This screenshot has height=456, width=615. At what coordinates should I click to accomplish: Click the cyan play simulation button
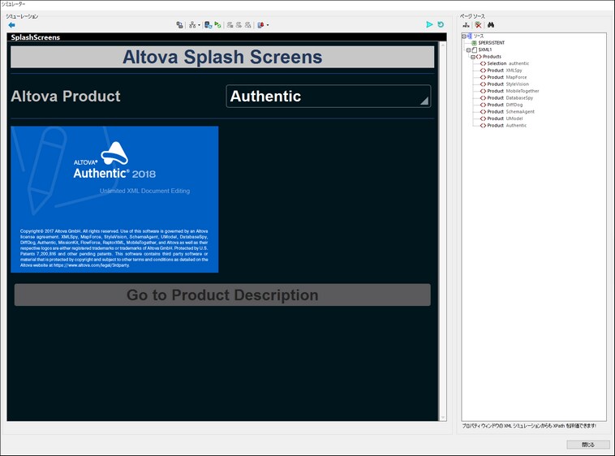click(x=429, y=24)
